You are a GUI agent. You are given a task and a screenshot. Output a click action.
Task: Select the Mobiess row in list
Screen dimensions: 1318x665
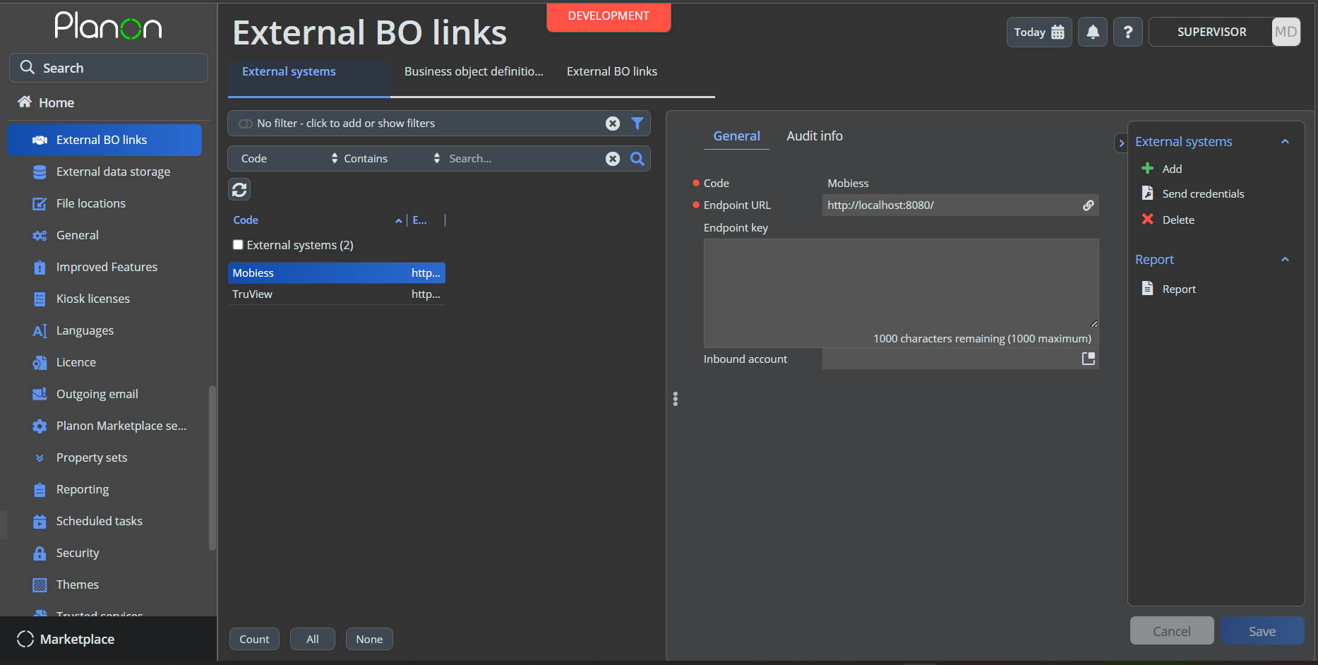[337, 273]
